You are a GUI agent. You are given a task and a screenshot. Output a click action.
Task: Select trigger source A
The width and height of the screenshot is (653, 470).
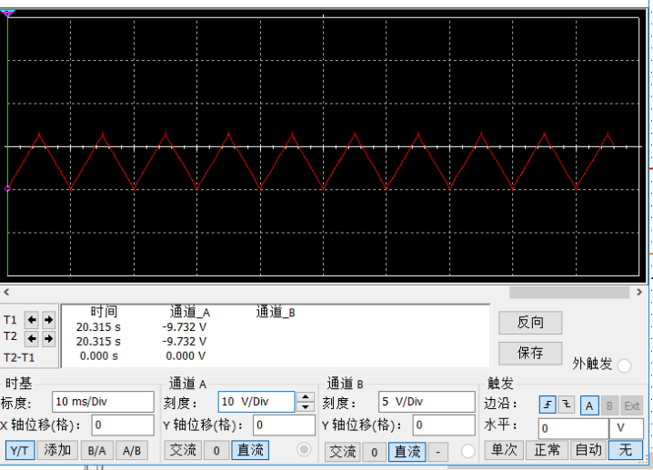tap(589, 405)
